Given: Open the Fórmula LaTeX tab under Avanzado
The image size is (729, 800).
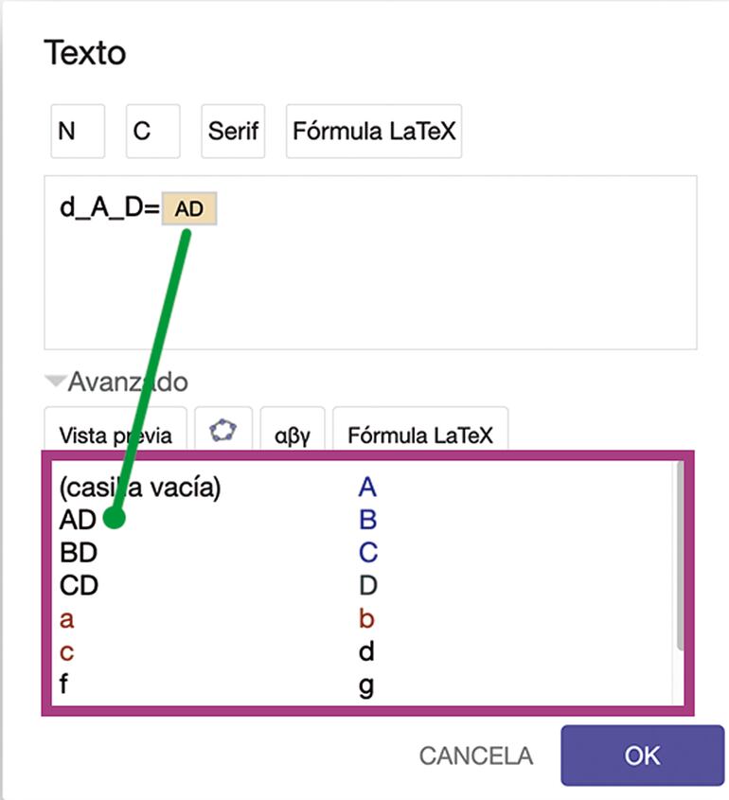Looking at the screenshot, I should pos(420,435).
